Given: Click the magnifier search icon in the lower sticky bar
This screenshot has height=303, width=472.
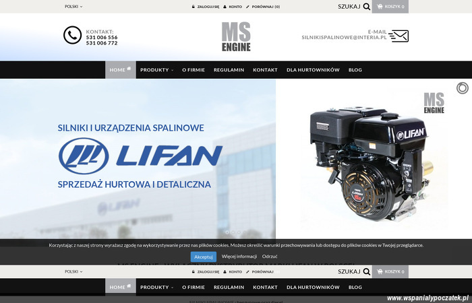Looking at the screenshot, I should tap(366, 272).
